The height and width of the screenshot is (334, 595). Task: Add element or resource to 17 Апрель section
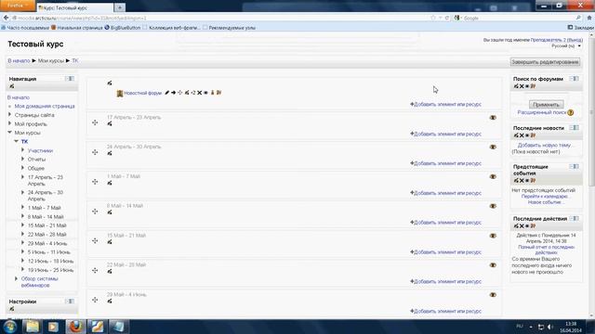pos(446,134)
